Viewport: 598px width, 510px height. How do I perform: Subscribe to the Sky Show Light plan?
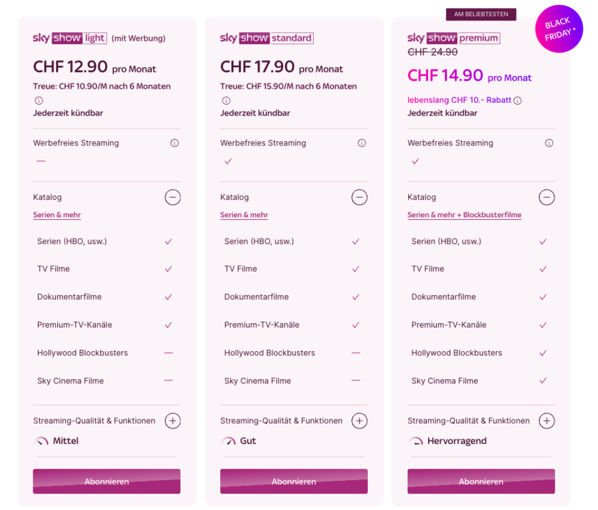106,481
